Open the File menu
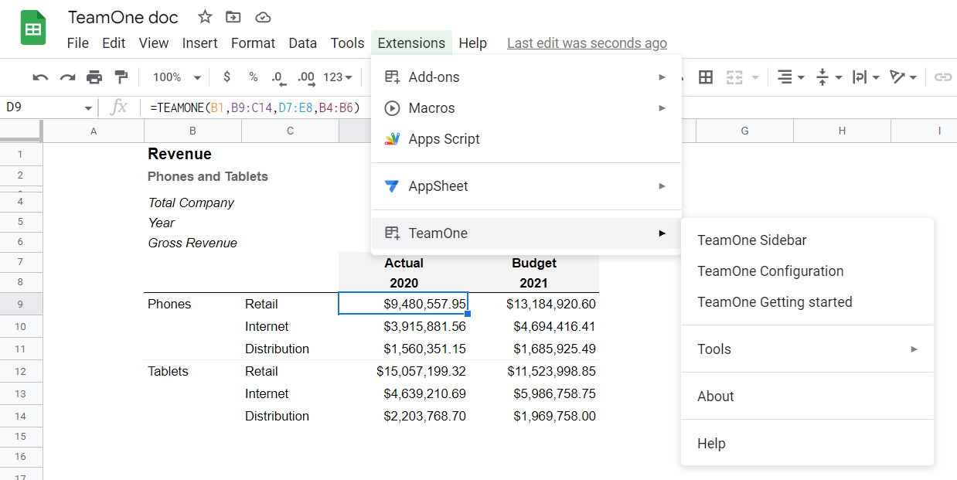The width and height of the screenshot is (957, 480). coord(78,43)
